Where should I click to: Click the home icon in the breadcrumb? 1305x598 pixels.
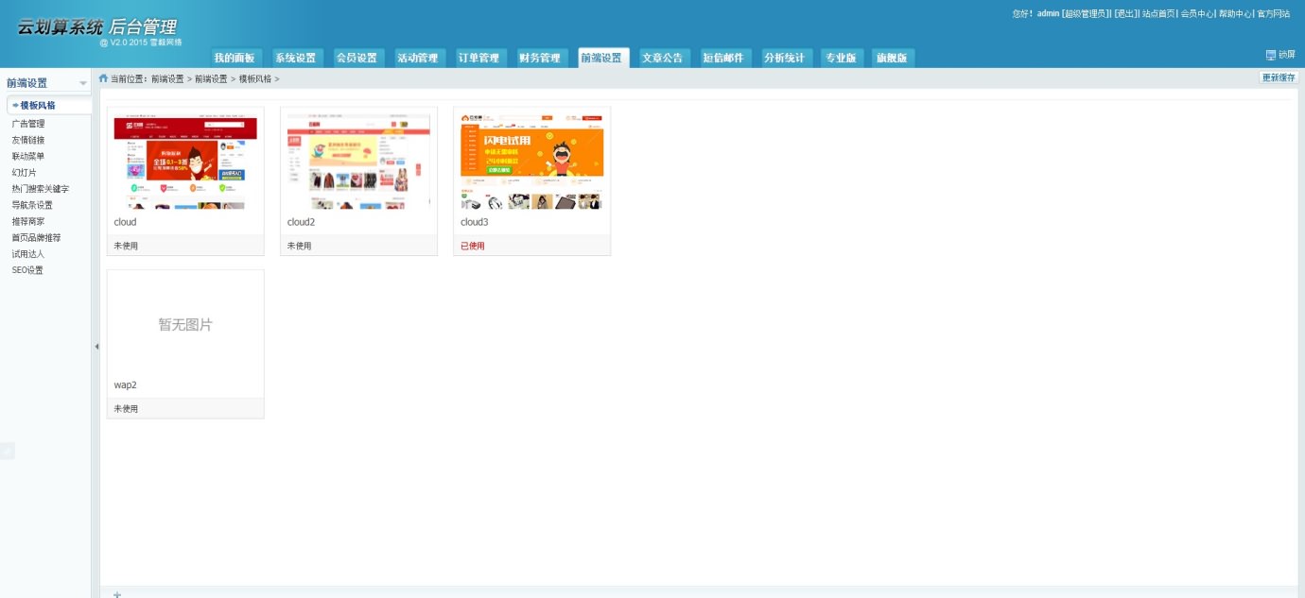tap(103, 78)
